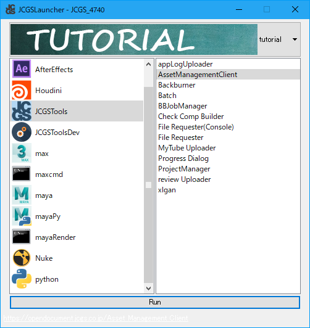The image size is (310, 328).
Task: Select File Requester(Console) entry
Action: [x=228, y=127]
